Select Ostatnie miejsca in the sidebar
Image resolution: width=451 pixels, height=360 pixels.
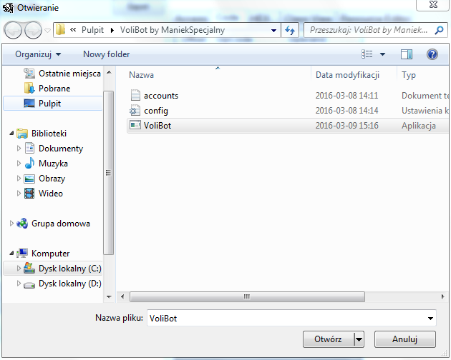[62, 74]
